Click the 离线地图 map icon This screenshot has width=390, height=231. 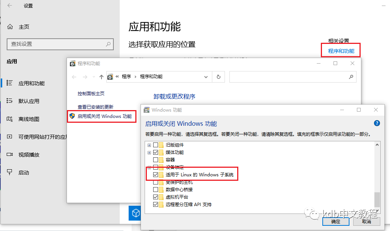click(x=9, y=119)
